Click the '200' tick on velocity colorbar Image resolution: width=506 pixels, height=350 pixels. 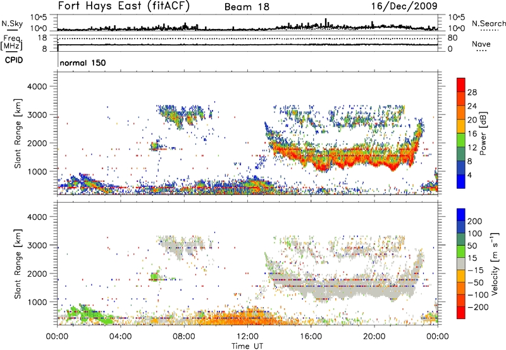point(475,221)
